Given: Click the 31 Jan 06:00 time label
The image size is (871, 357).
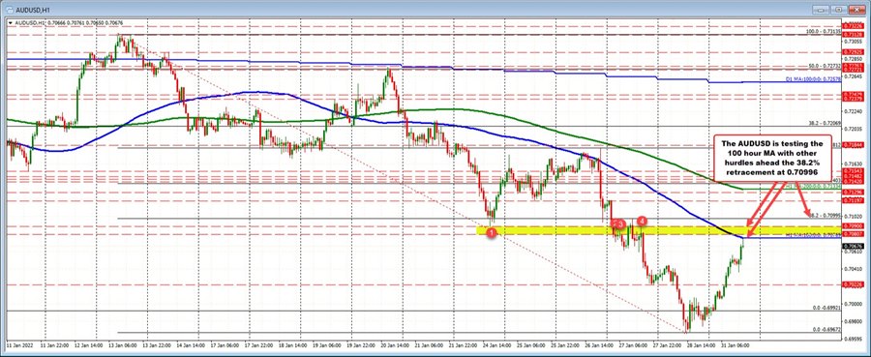Looking at the screenshot, I should tap(736, 344).
